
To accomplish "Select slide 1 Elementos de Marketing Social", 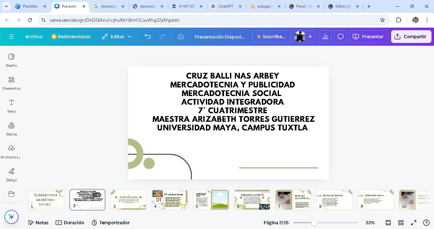I will tap(46, 200).
